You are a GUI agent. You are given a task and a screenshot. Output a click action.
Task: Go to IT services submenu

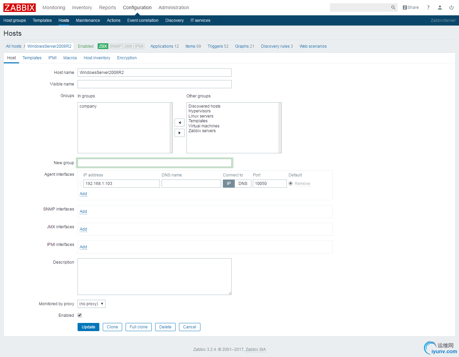pyautogui.click(x=200, y=20)
